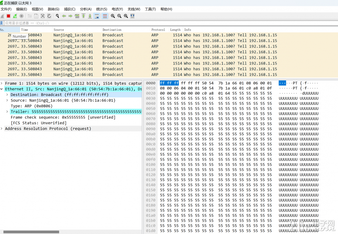Expand the Address Resolution Protocol node
This screenshot has height=234, width=338.
(x=2, y=128)
